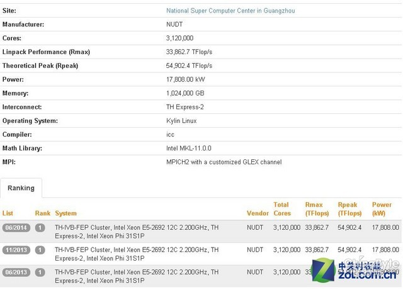Click the icc compiler value
The width and height of the screenshot is (403, 289).
[x=170, y=135]
